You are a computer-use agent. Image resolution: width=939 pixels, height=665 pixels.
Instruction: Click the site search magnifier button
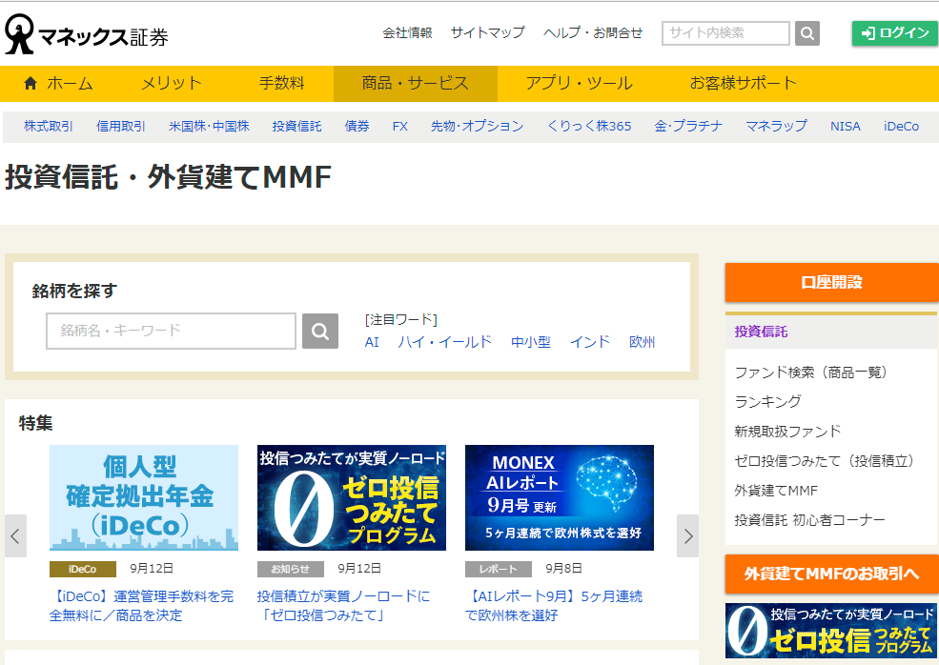806,33
